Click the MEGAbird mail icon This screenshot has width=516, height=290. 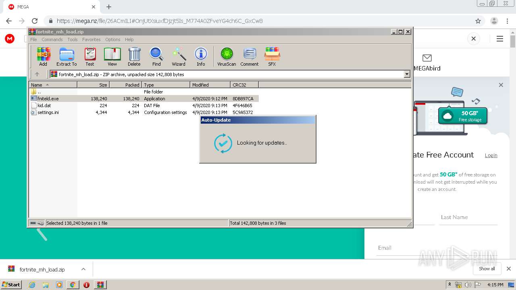point(427,58)
